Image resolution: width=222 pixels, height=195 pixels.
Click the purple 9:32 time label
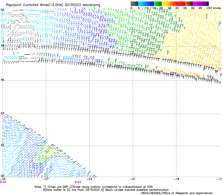coord(3,182)
